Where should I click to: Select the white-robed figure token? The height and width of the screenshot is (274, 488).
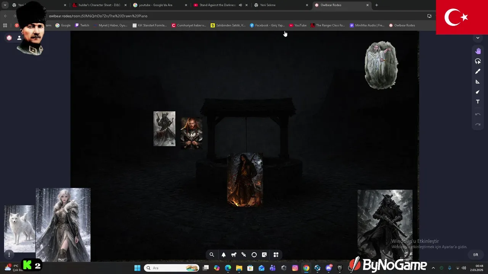(381, 65)
